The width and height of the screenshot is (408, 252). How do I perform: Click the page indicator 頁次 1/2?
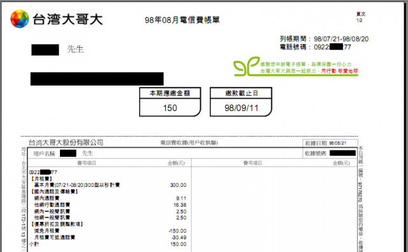[x=361, y=17]
